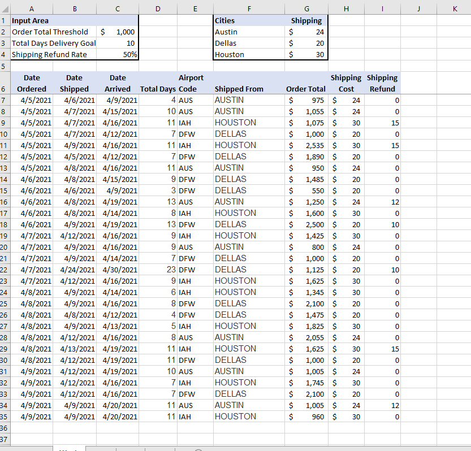Select shipping refund 12 in row 16
The width and height of the screenshot is (471, 451).
pyautogui.click(x=382, y=202)
